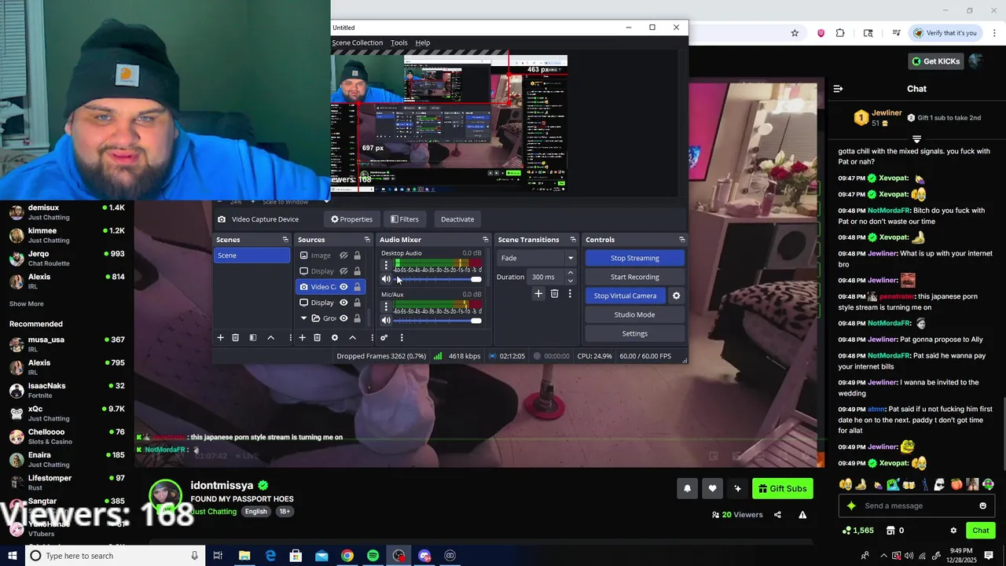Undock the Scenes panel via header icon
The image size is (1006, 566).
285,240
